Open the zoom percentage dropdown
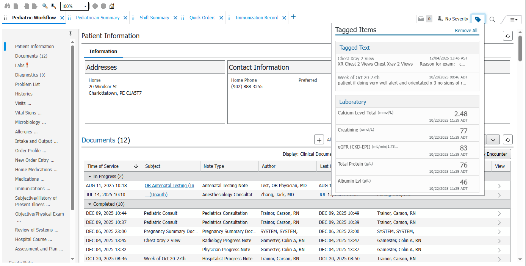526x266 pixels. (x=85, y=6)
